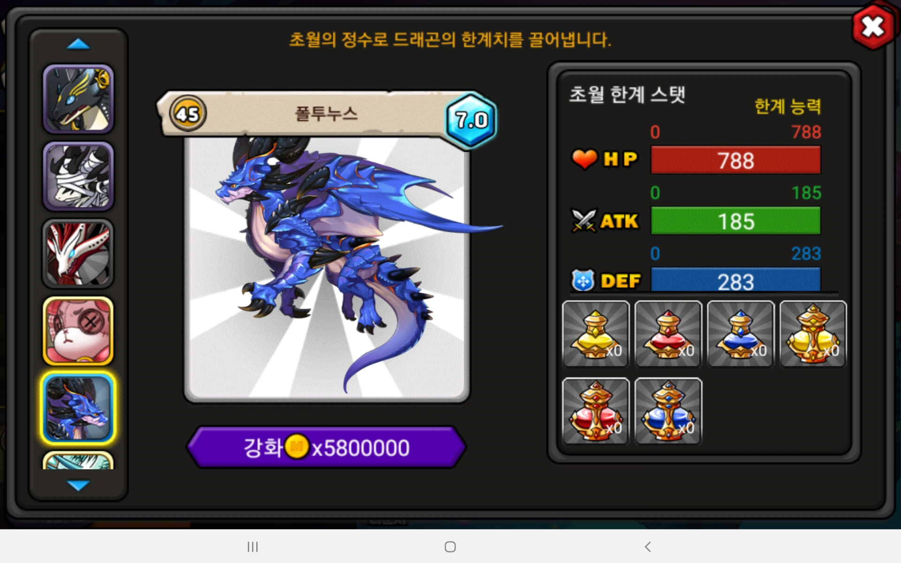Select the large yellow essence potion

813,334
